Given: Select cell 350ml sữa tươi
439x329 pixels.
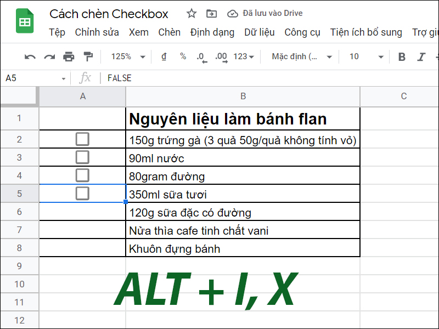Looking at the screenshot, I should pos(243,194).
